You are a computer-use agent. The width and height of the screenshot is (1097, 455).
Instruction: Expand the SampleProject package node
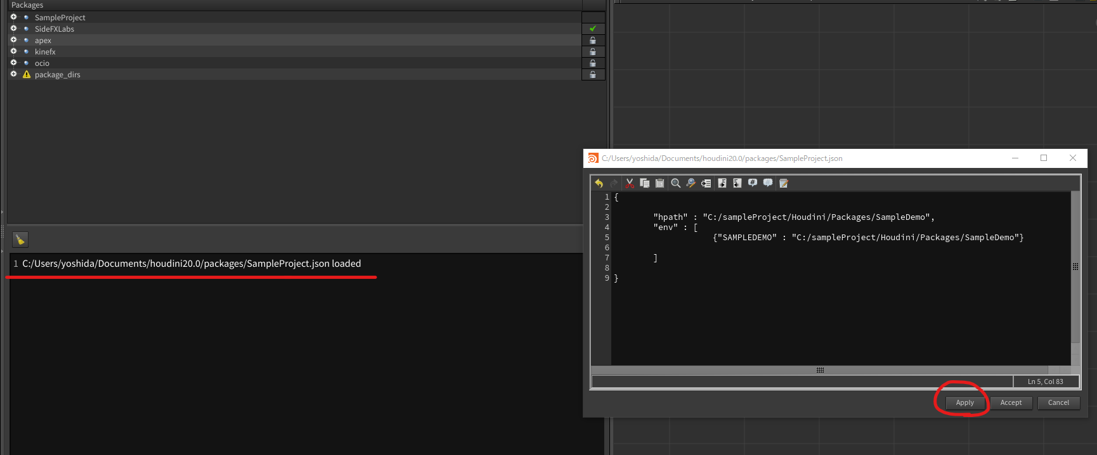click(x=13, y=17)
